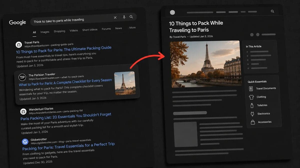This screenshot has width=300, height=168.
Task: Switch to the Short videos tab
Action: [x=90, y=30]
